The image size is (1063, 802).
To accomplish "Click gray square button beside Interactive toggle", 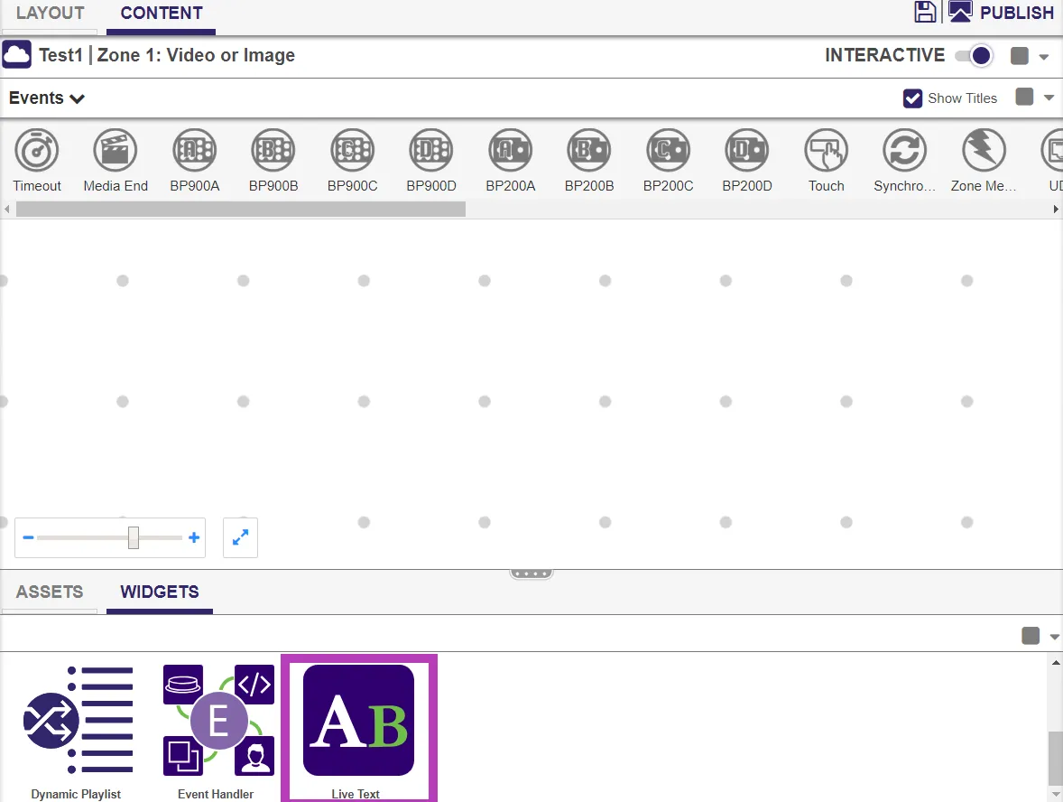I will click(x=1020, y=56).
